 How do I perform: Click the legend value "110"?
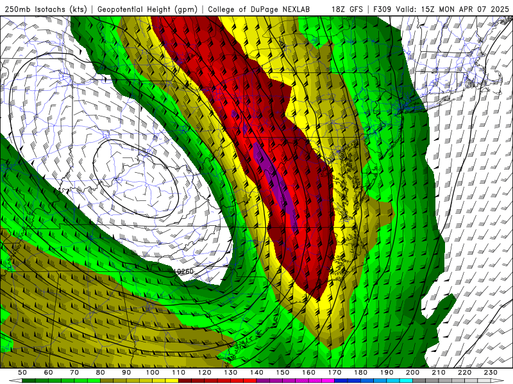point(178,372)
